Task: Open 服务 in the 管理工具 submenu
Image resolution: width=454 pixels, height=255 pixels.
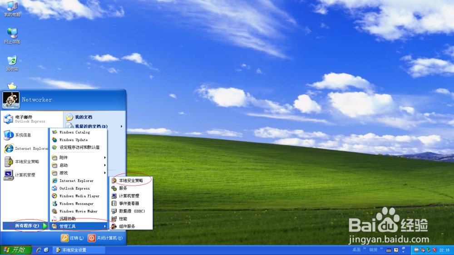Action: point(131,188)
